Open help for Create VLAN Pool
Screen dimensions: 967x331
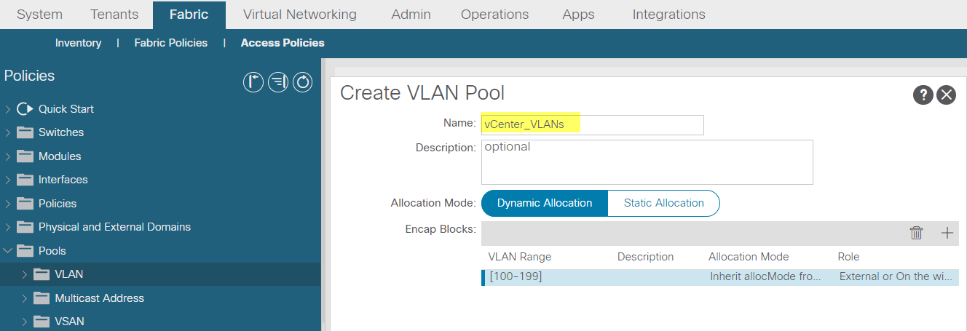click(923, 95)
